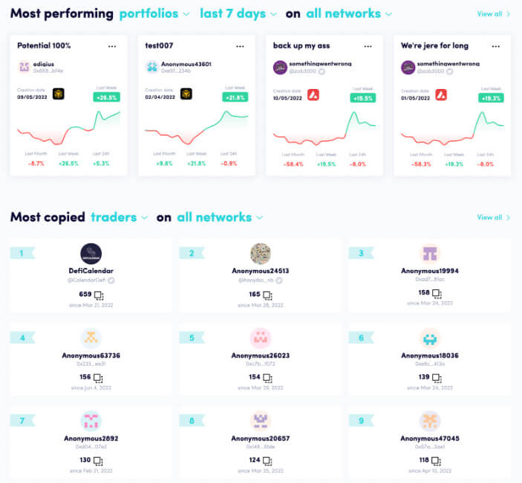The width and height of the screenshot is (522, 483).
Task: Open the last 7 days period dropdown
Action: [238, 14]
